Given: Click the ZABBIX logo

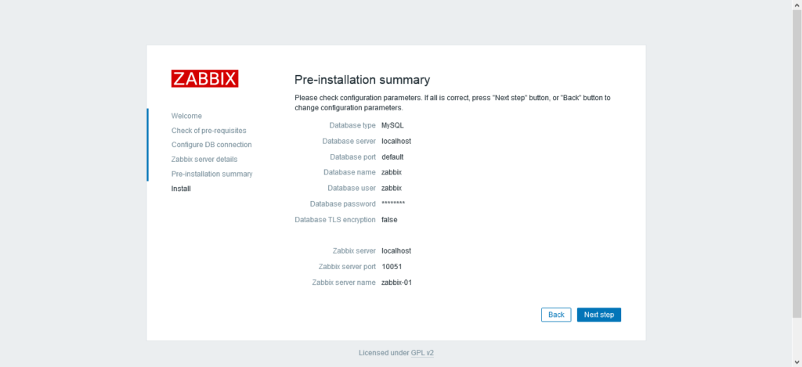Looking at the screenshot, I should point(204,78).
